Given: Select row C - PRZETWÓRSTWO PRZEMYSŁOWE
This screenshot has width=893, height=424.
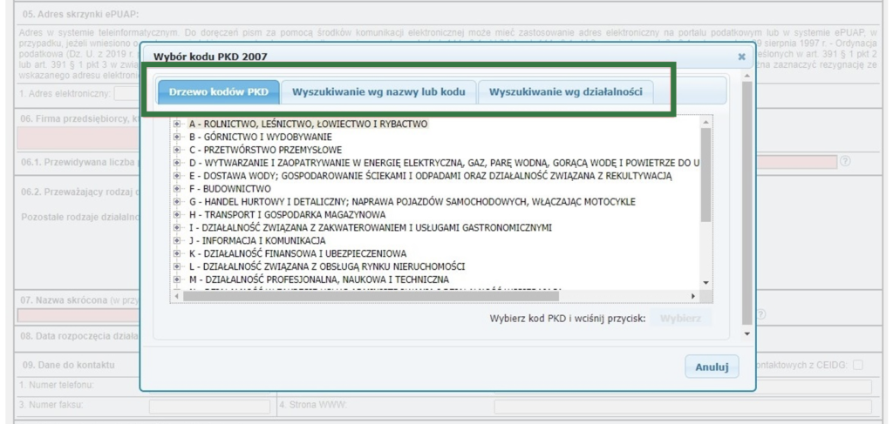Looking at the screenshot, I should click(x=265, y=150).
